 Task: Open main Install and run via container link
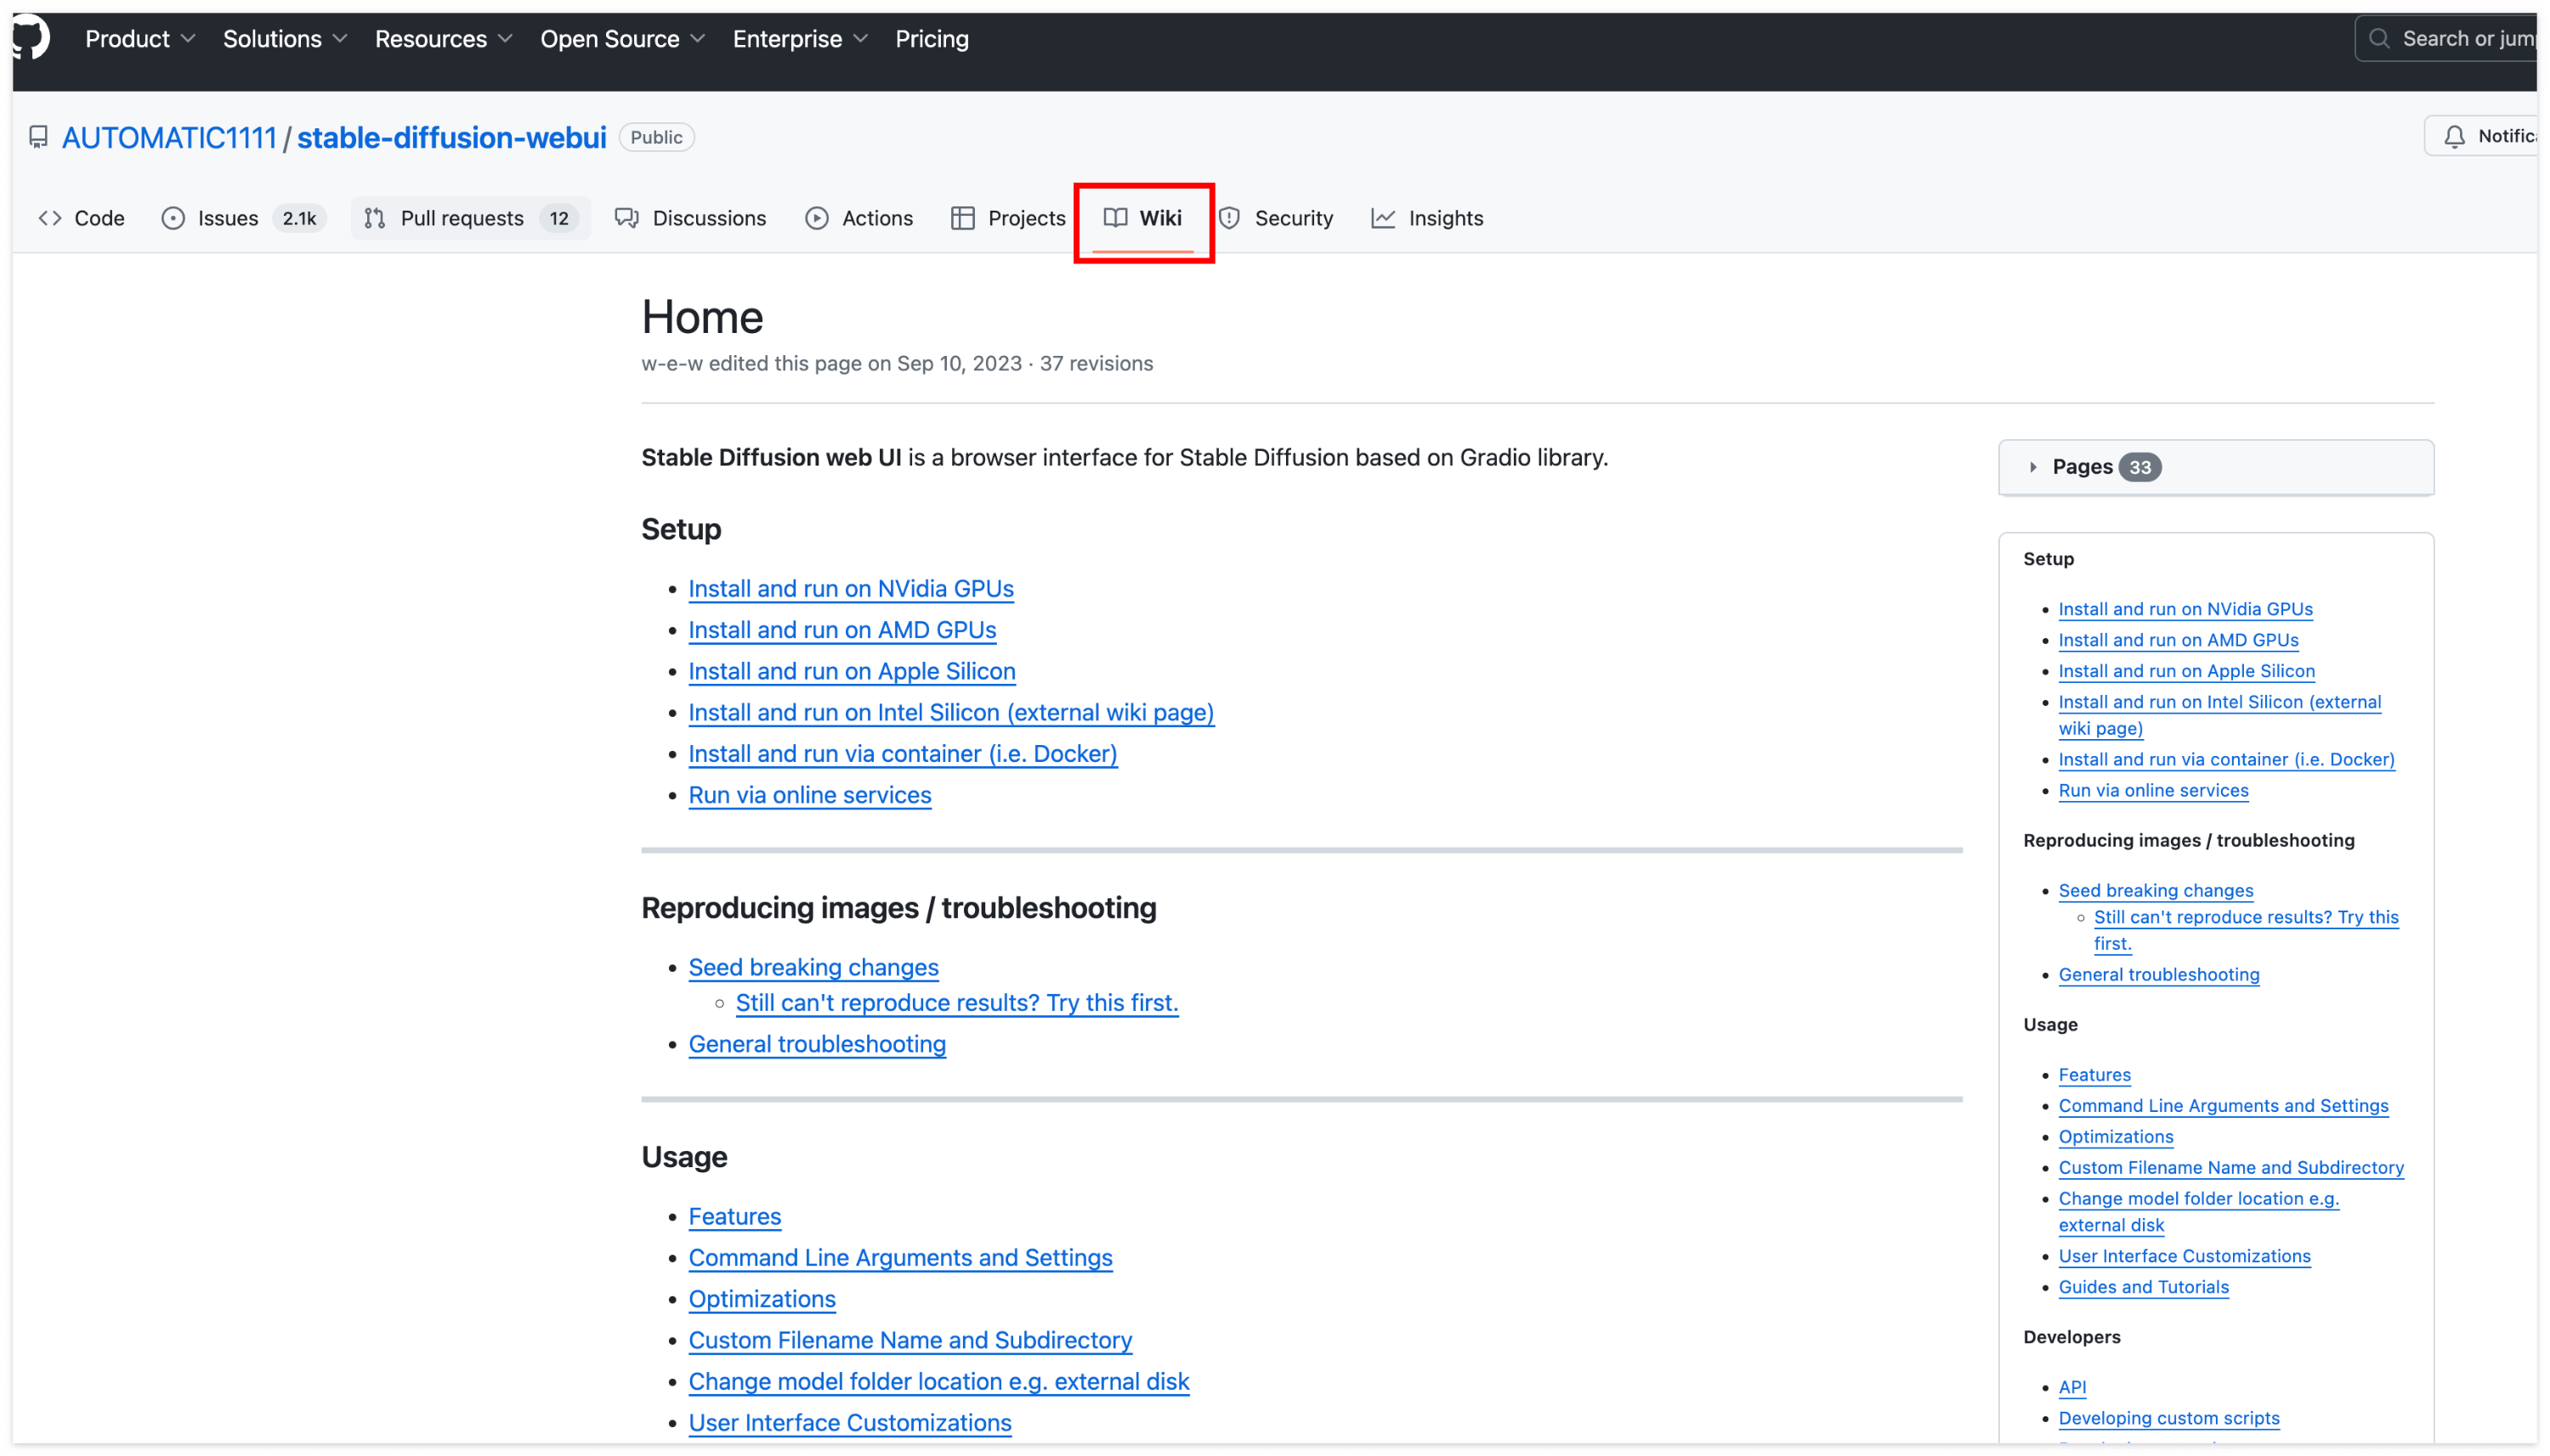point(903,753)
